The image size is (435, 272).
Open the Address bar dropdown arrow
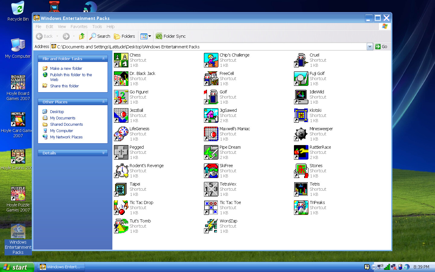pyautogui.click(x=370, y=47)
